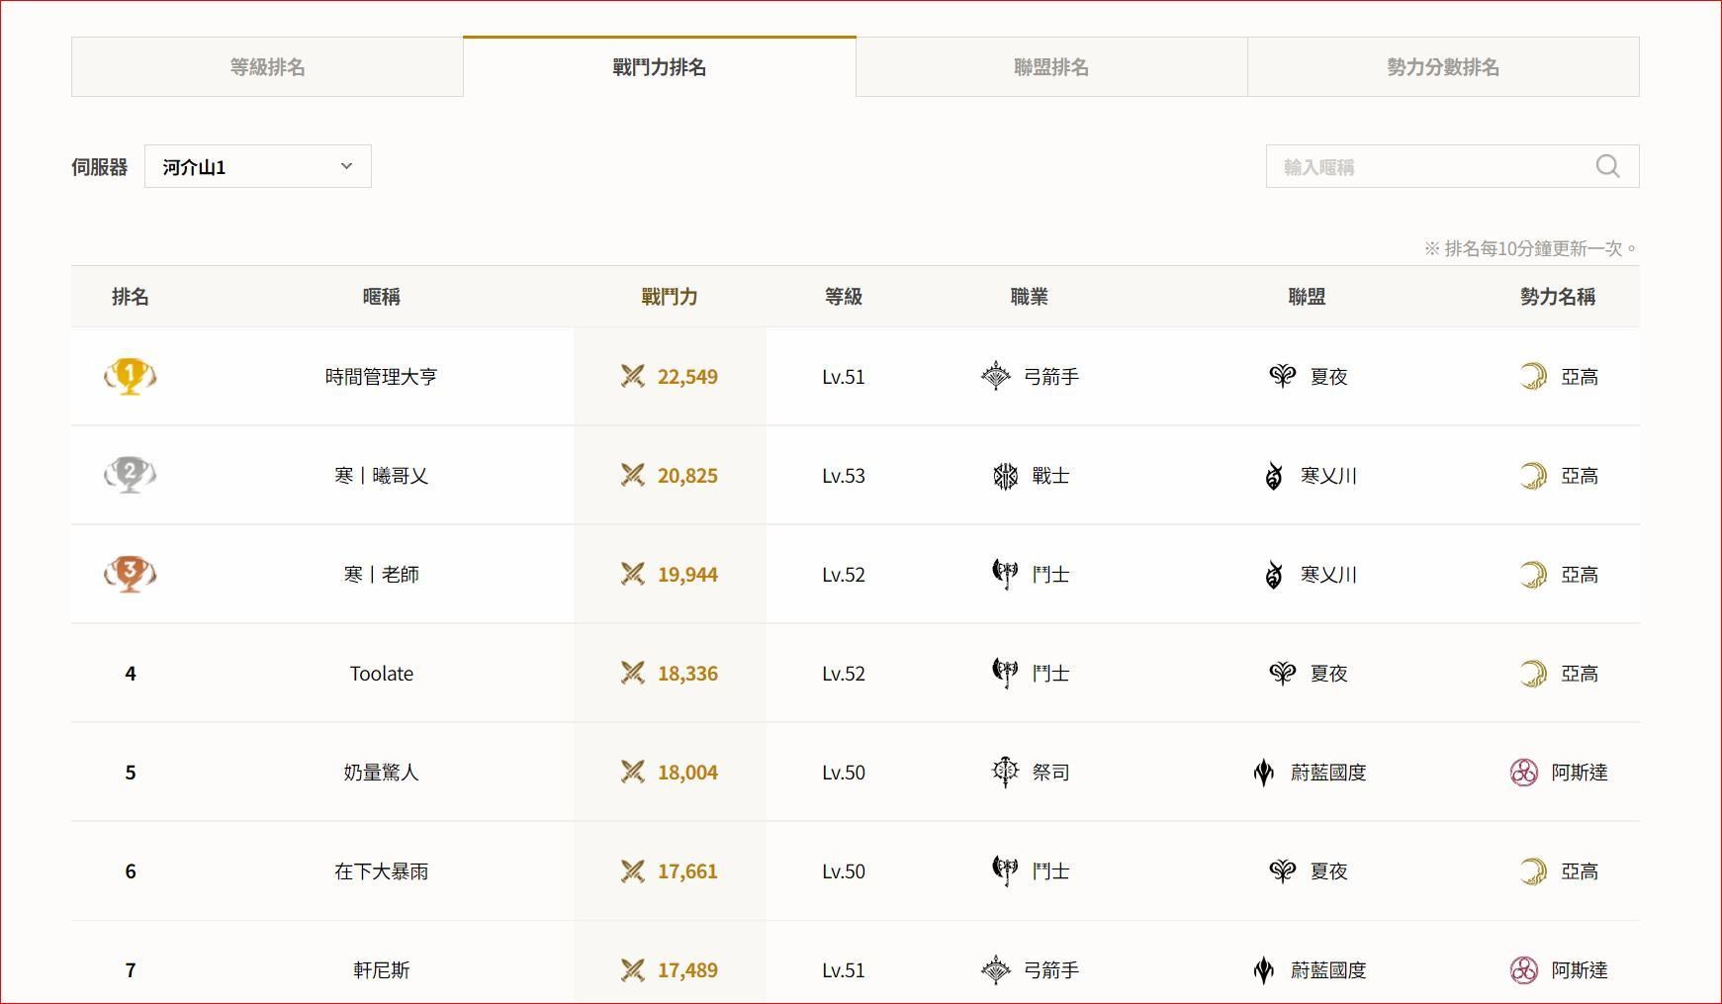Image resolution: width=1722 pixels, height=1004 pixels.
Task: Click the magnifier search icon
Action: [1607, 166]
